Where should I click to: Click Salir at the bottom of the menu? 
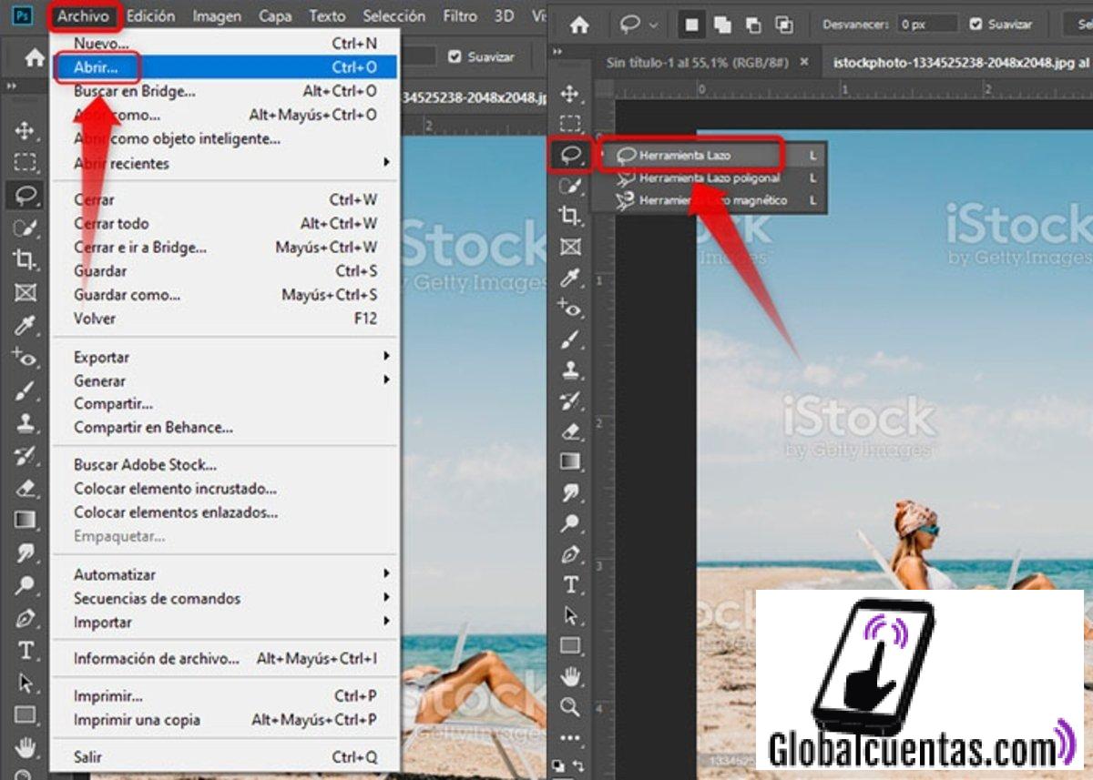(x=223, y=756)
